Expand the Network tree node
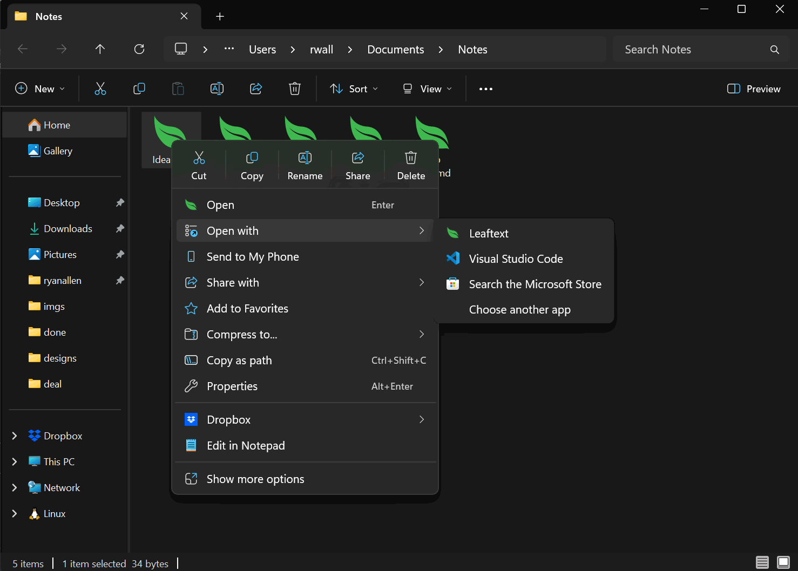This screenshot has height=571, width=798. pyautogui.click(x=15, y=488)
